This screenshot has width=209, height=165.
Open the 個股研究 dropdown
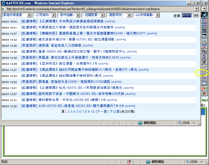click(x=119, y=15)
